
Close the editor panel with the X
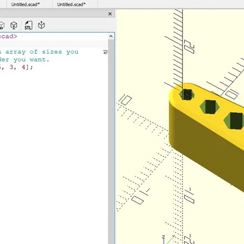click(x=110, y=14)
